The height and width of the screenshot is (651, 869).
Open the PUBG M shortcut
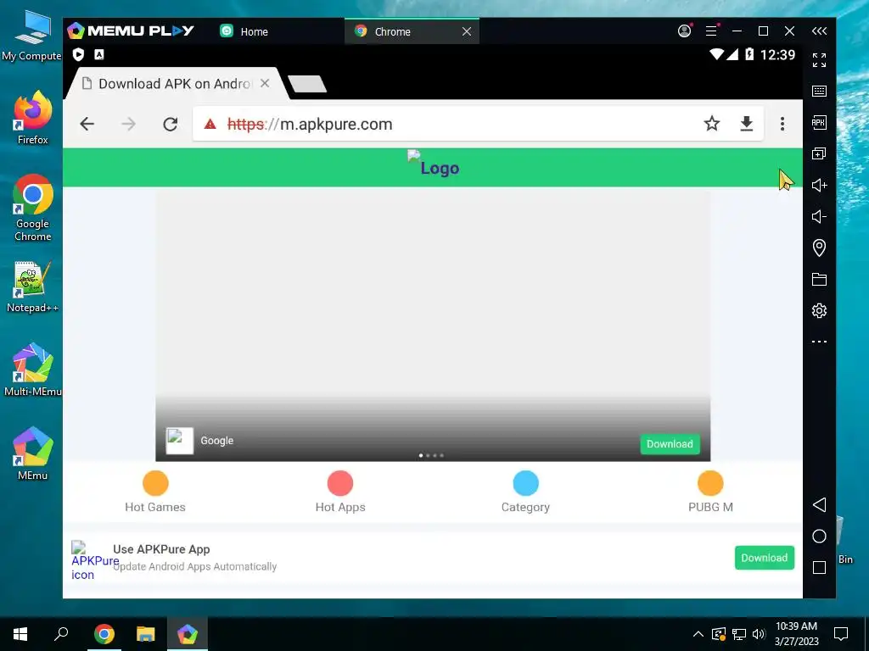click(710, 492)
